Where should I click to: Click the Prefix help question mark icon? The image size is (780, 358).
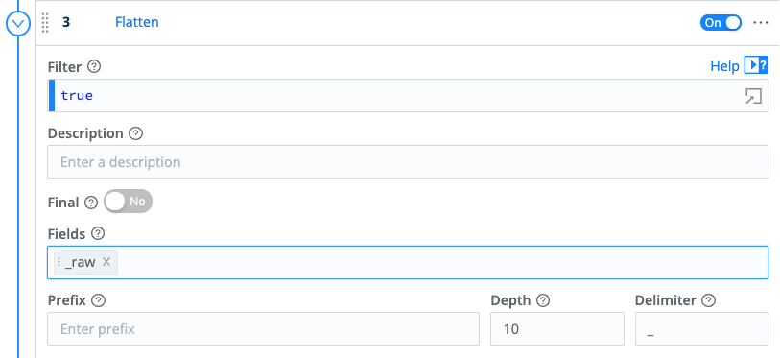99,300
